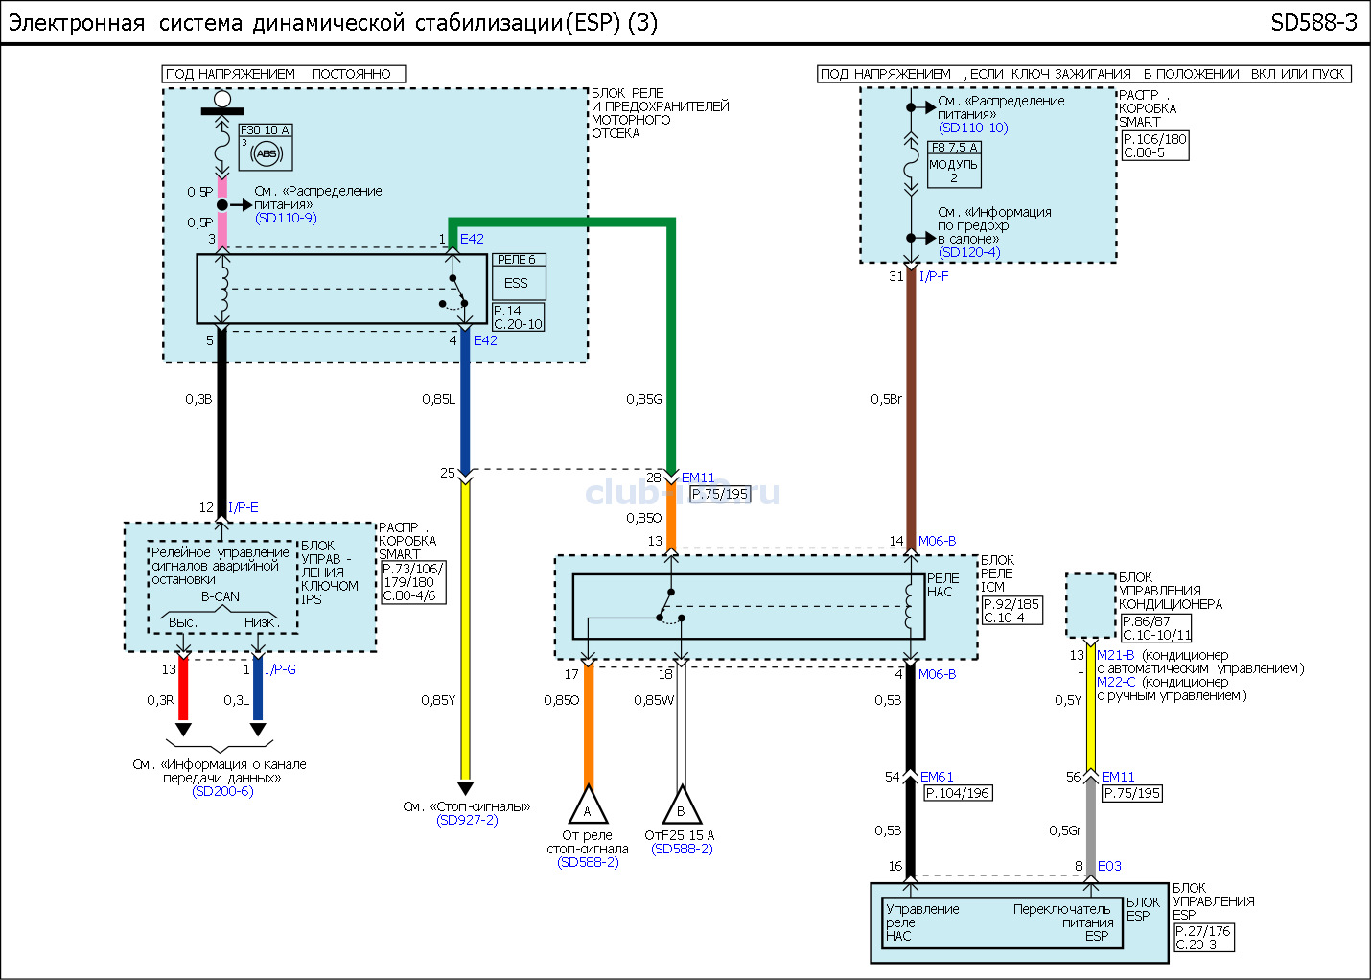
Task: Click the fuse label F30 10 A
Action: tap(265, 130)
